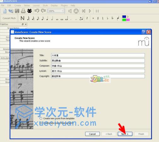Screen dimensions: 159x142
Task: Expand the Grace Notes palette
Action: (14, 28)
